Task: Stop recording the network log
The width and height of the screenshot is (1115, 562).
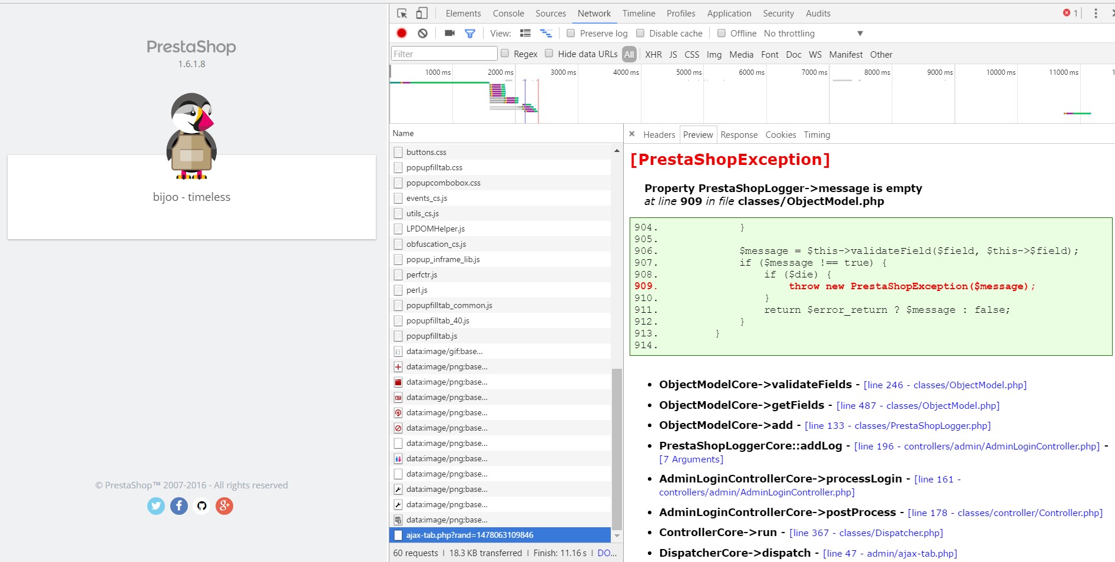Action: pyautogui.click(x=402, y=33)
